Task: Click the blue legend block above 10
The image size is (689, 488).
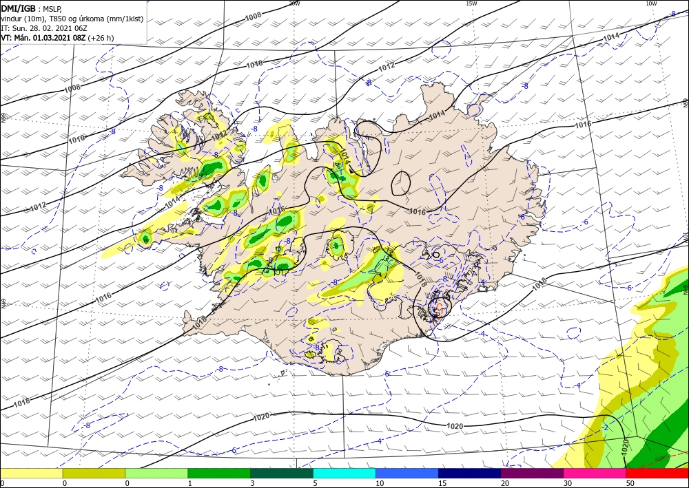Action: 407,473
